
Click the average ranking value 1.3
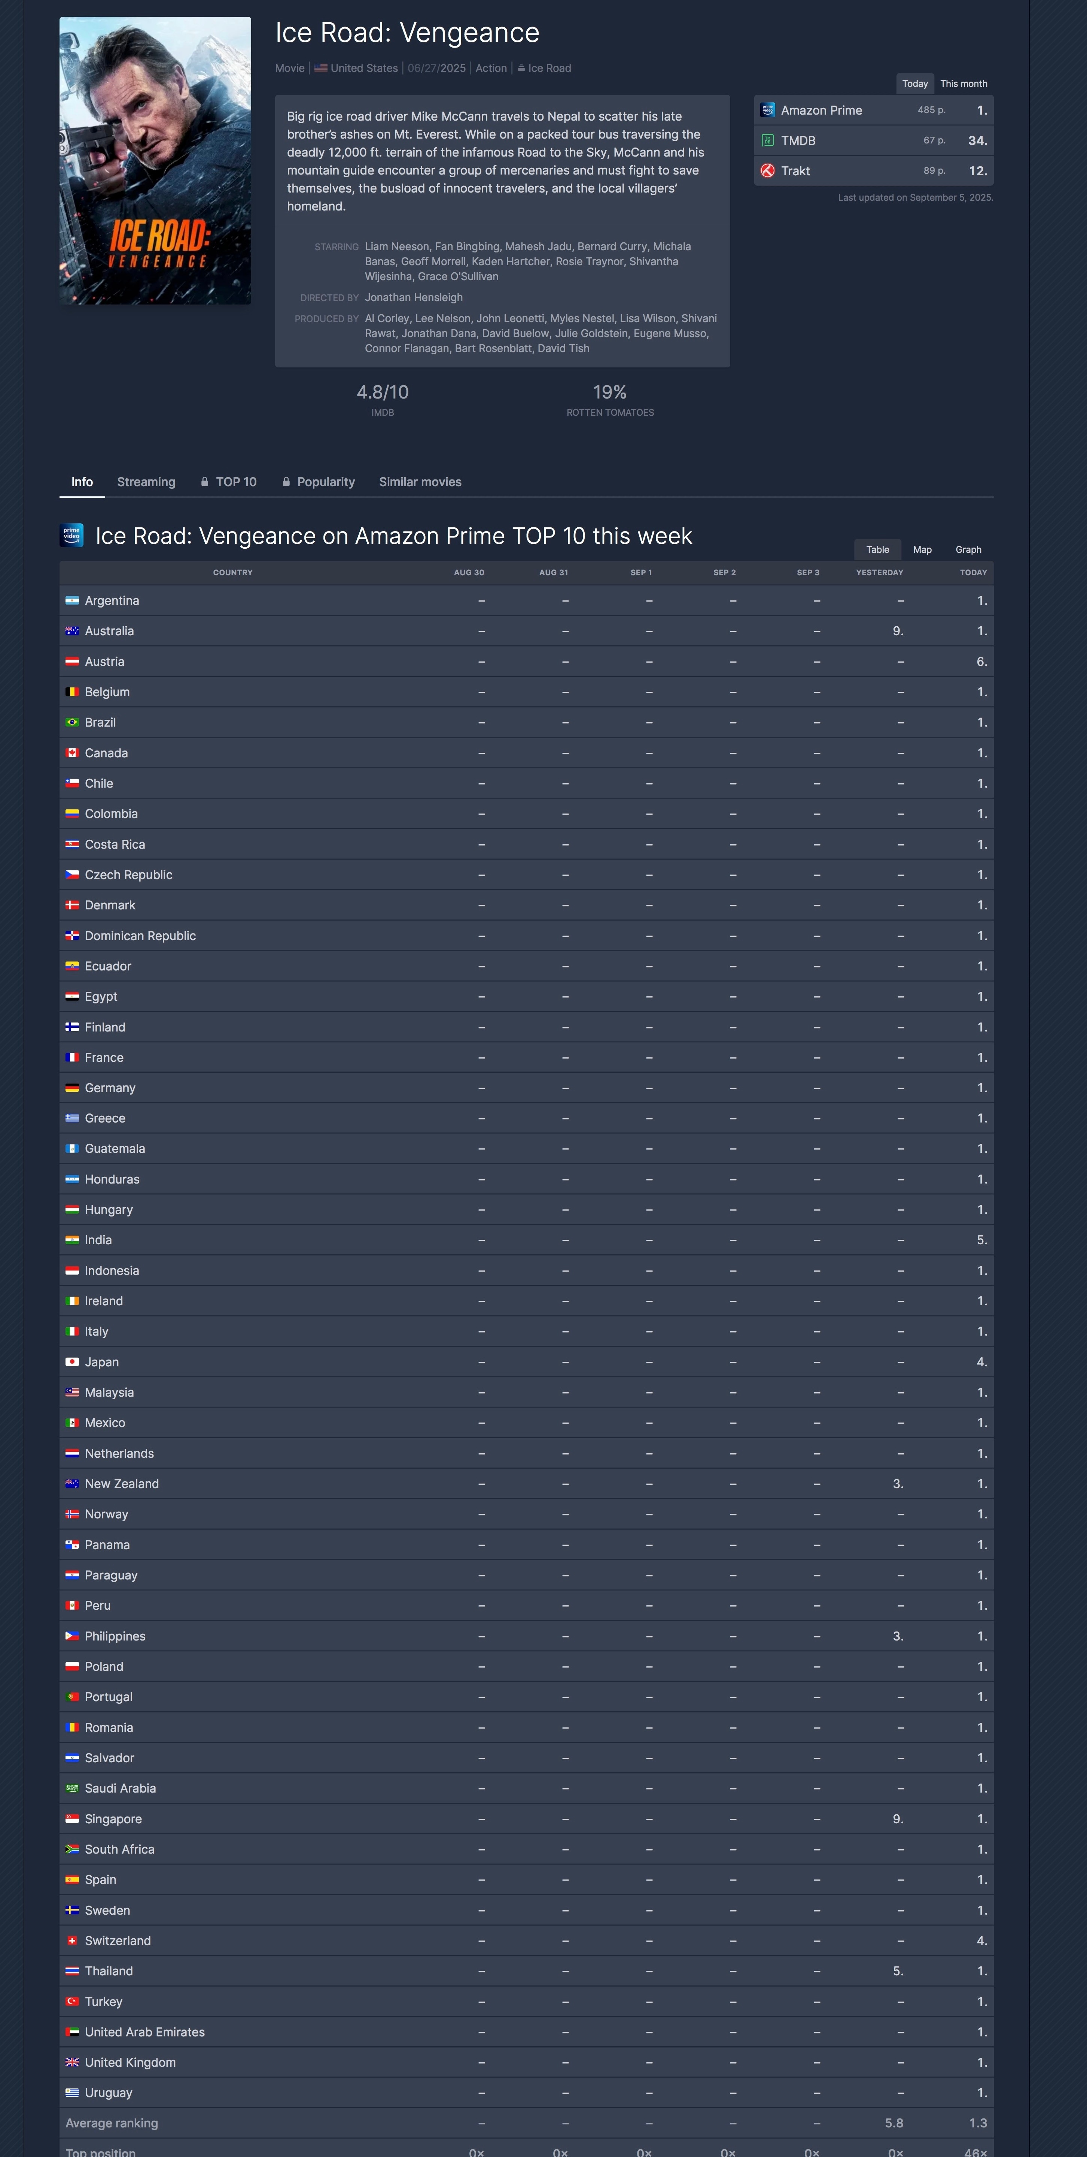pyautogui.click(x=978, y=2124)
